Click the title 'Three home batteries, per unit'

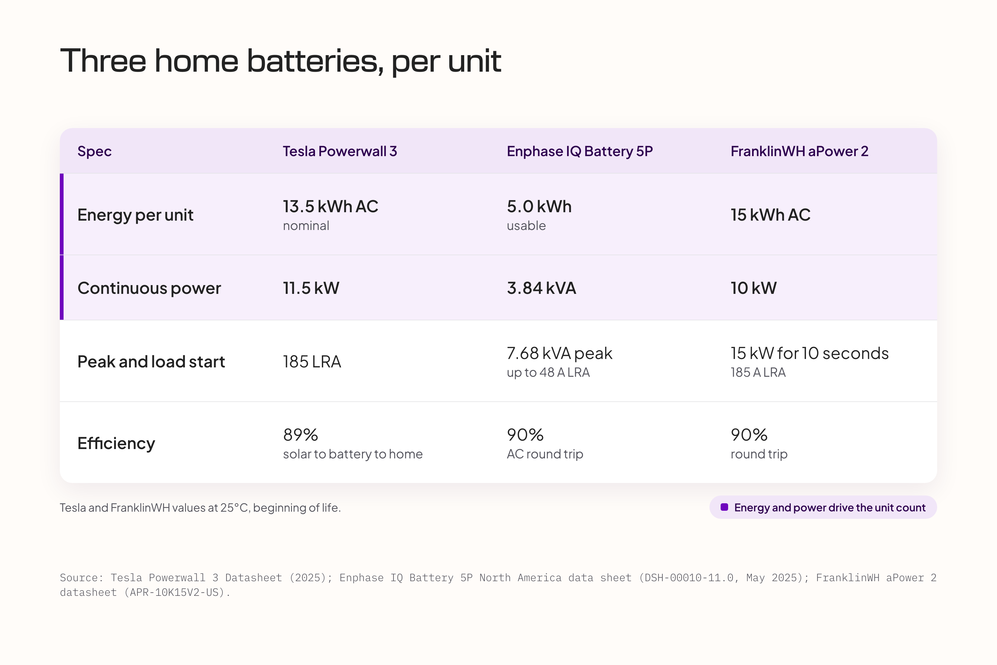pyautogui.click(x=281, y=61)
